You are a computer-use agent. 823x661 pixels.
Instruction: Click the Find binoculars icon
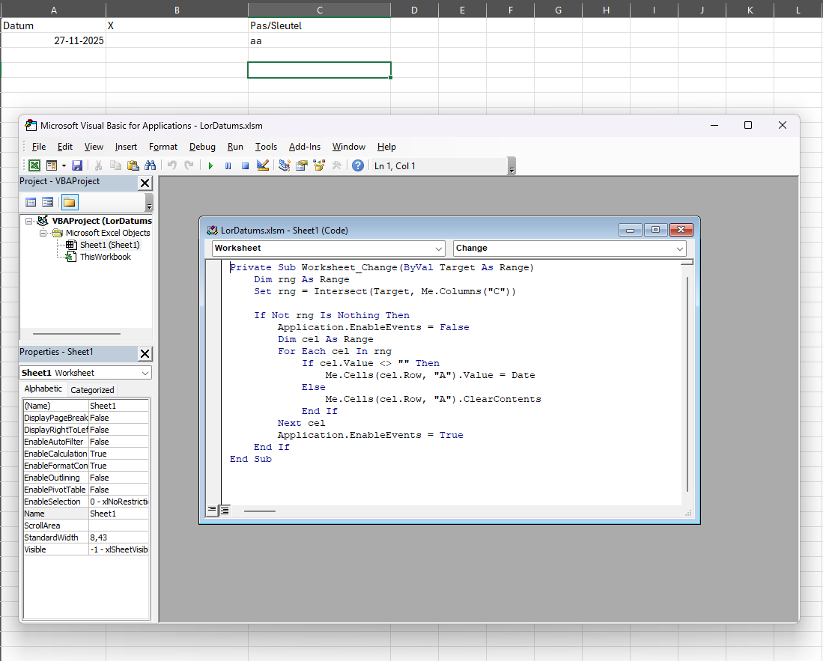point(150,165)
